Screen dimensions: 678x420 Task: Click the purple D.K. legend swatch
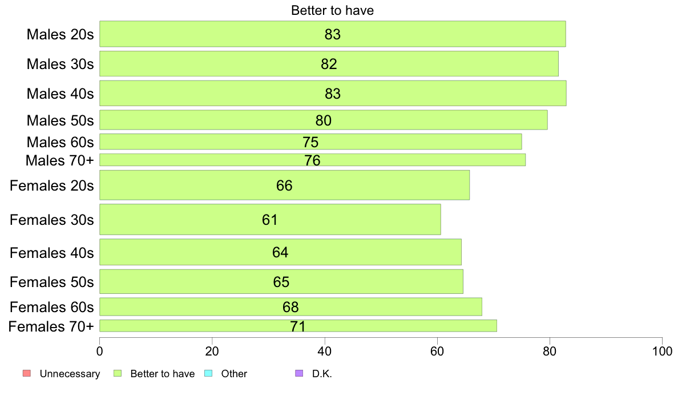299,373
